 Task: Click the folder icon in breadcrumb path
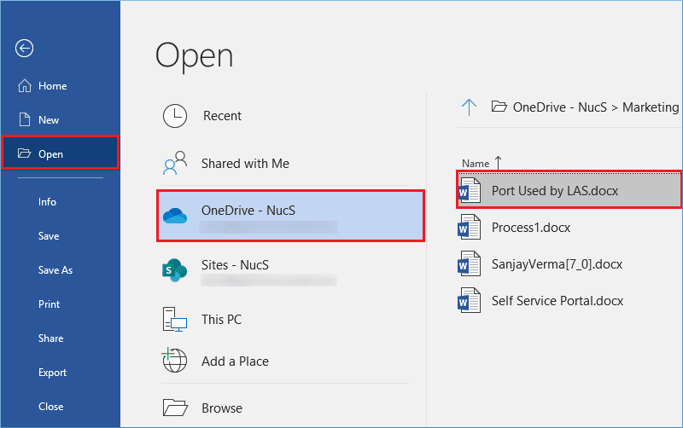[499, 107]
